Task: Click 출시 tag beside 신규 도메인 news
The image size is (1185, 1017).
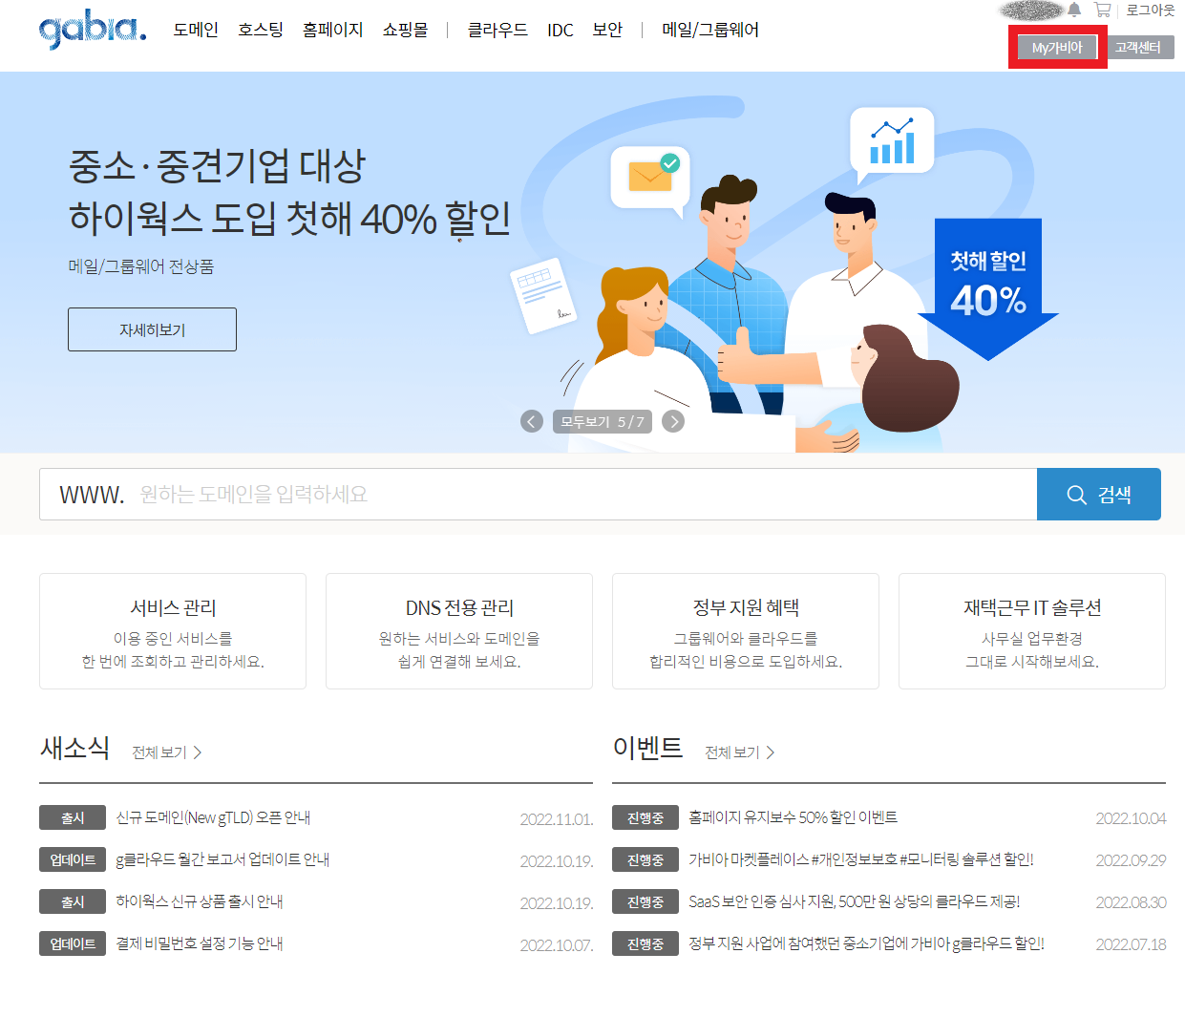Action: (73, 817)
